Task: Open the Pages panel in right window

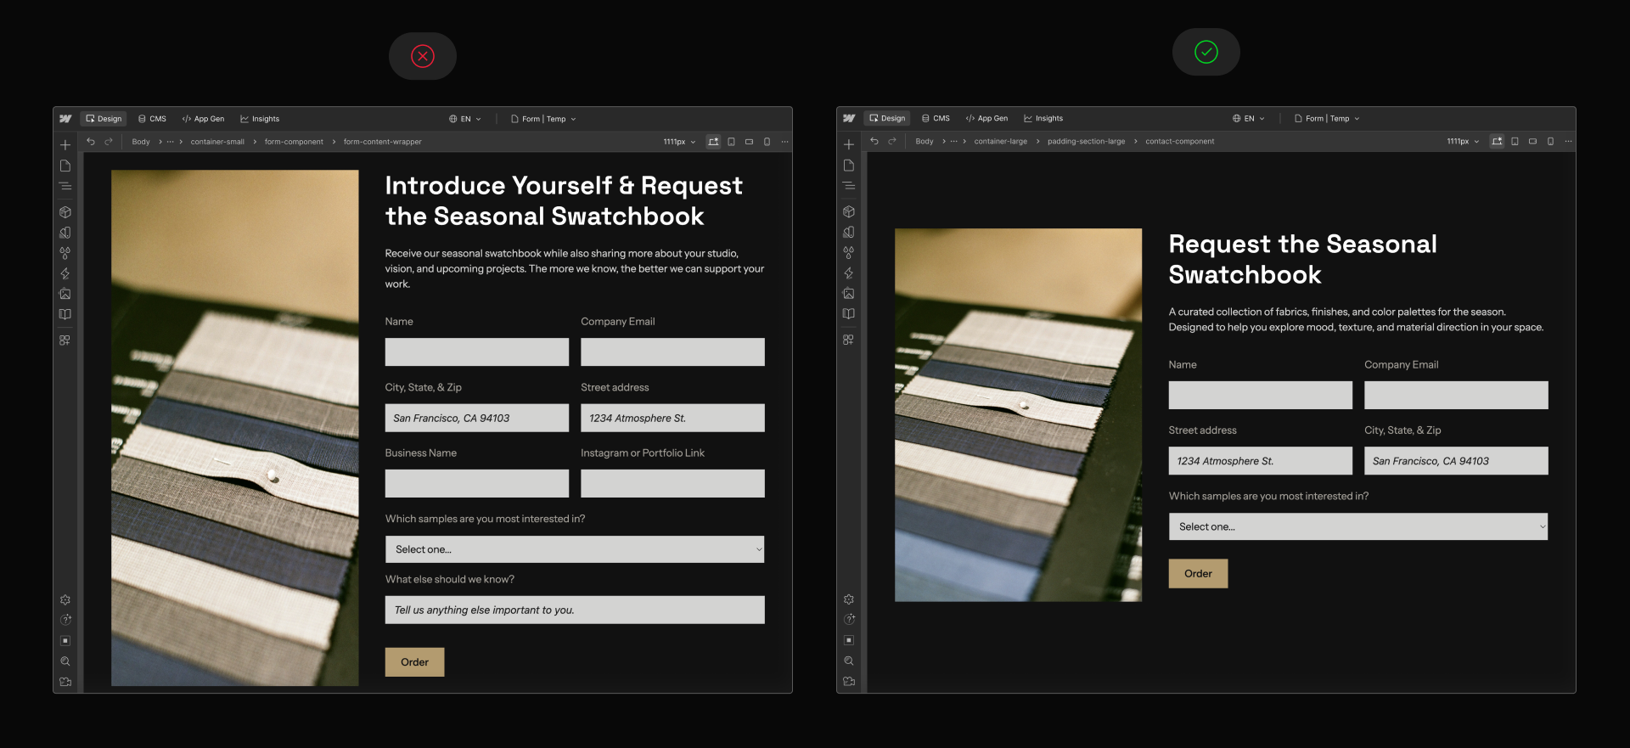Action: pyautogui.click(x=849, y=165)
